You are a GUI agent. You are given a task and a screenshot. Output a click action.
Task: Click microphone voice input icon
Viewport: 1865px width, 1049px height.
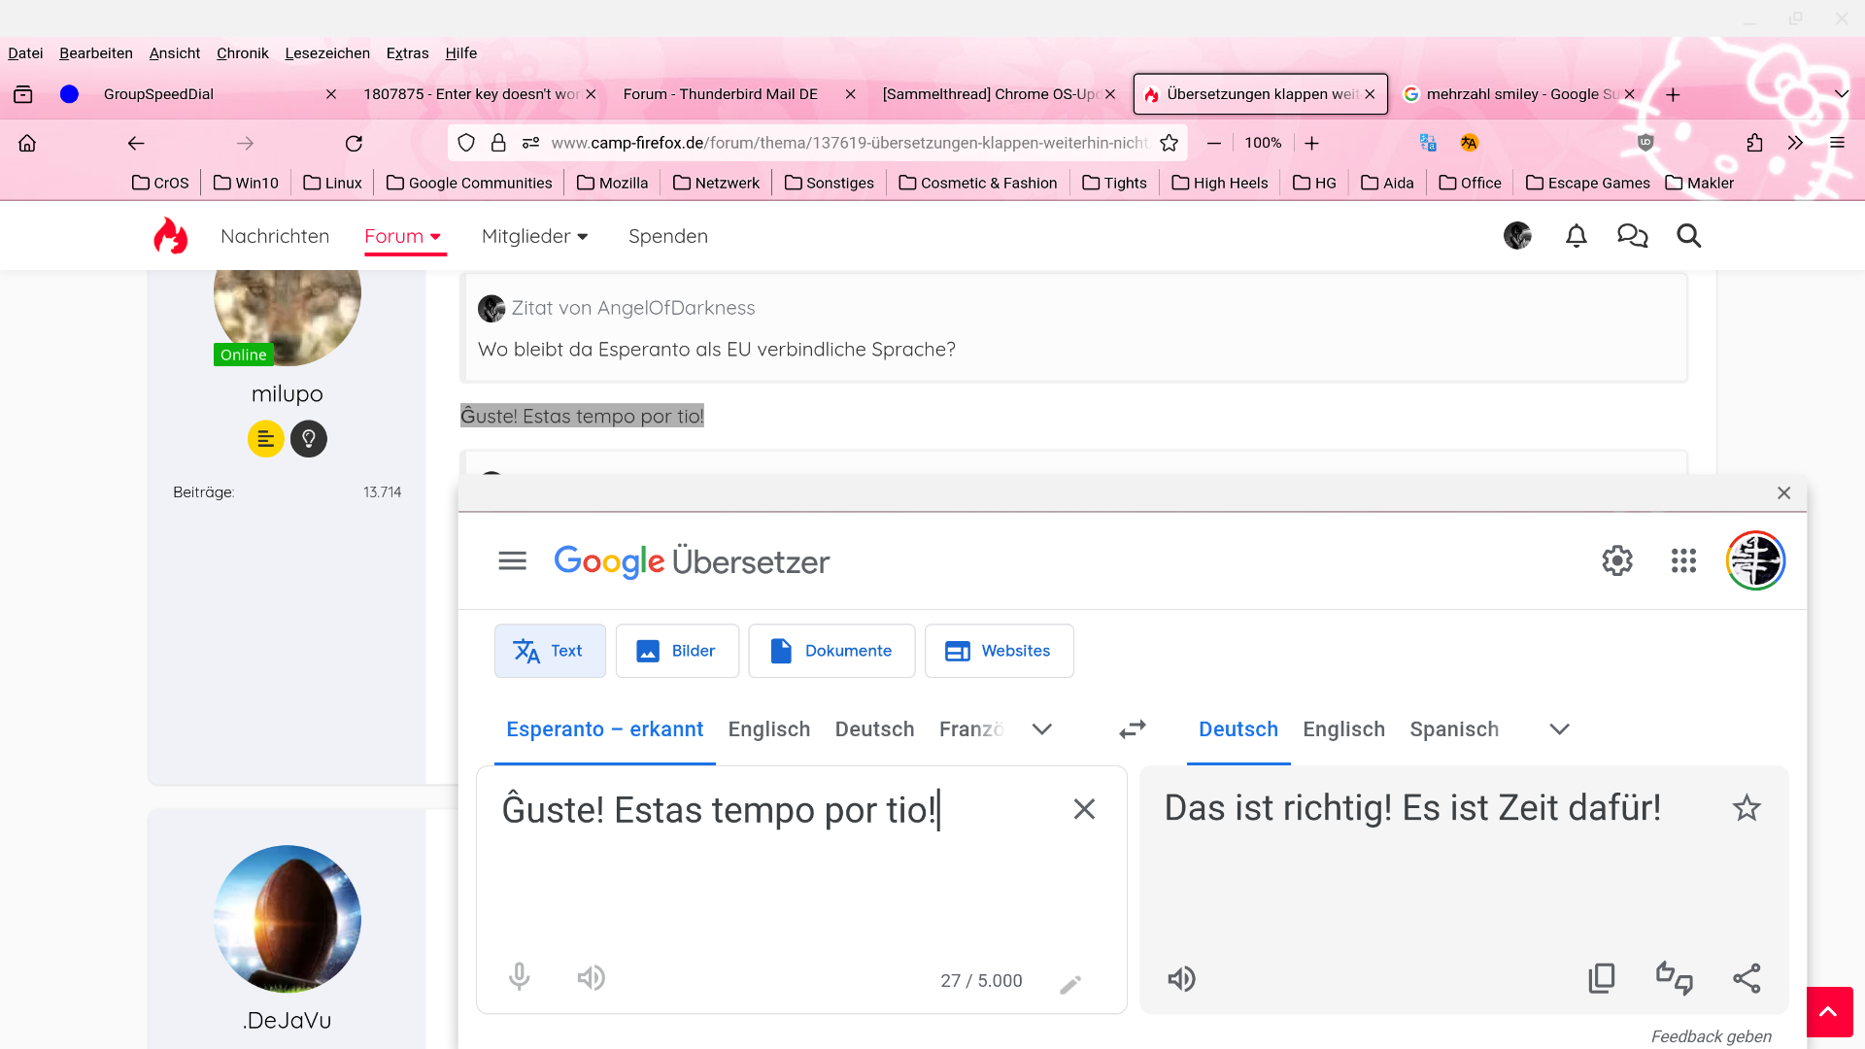tap(520, 977)
